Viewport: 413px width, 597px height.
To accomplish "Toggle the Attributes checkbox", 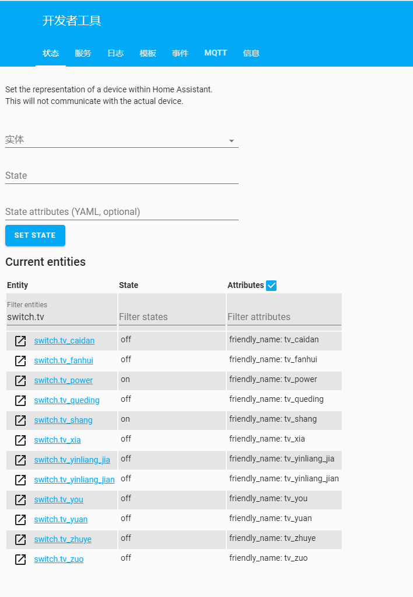I will 271,285.
